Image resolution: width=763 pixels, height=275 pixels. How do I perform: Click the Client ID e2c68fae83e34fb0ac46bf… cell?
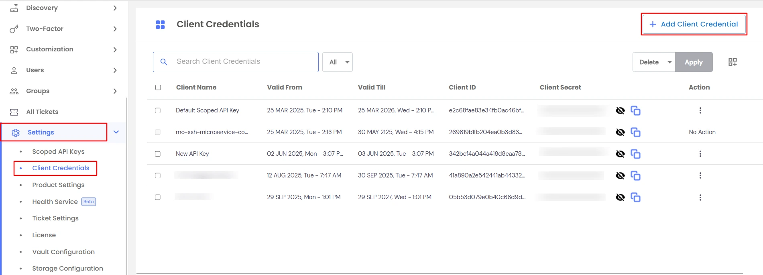tap(486, 110)
